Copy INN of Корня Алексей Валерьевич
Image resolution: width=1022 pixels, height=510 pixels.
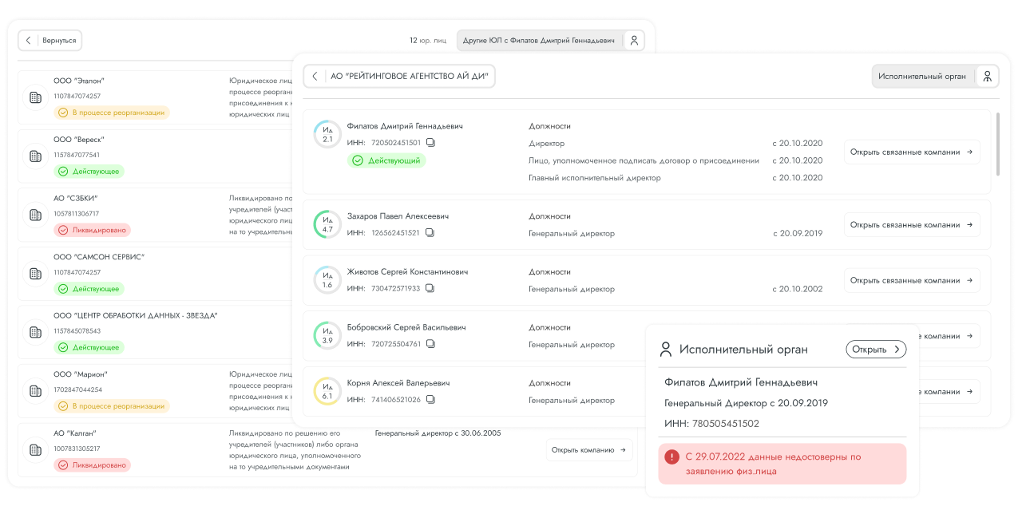430,400
